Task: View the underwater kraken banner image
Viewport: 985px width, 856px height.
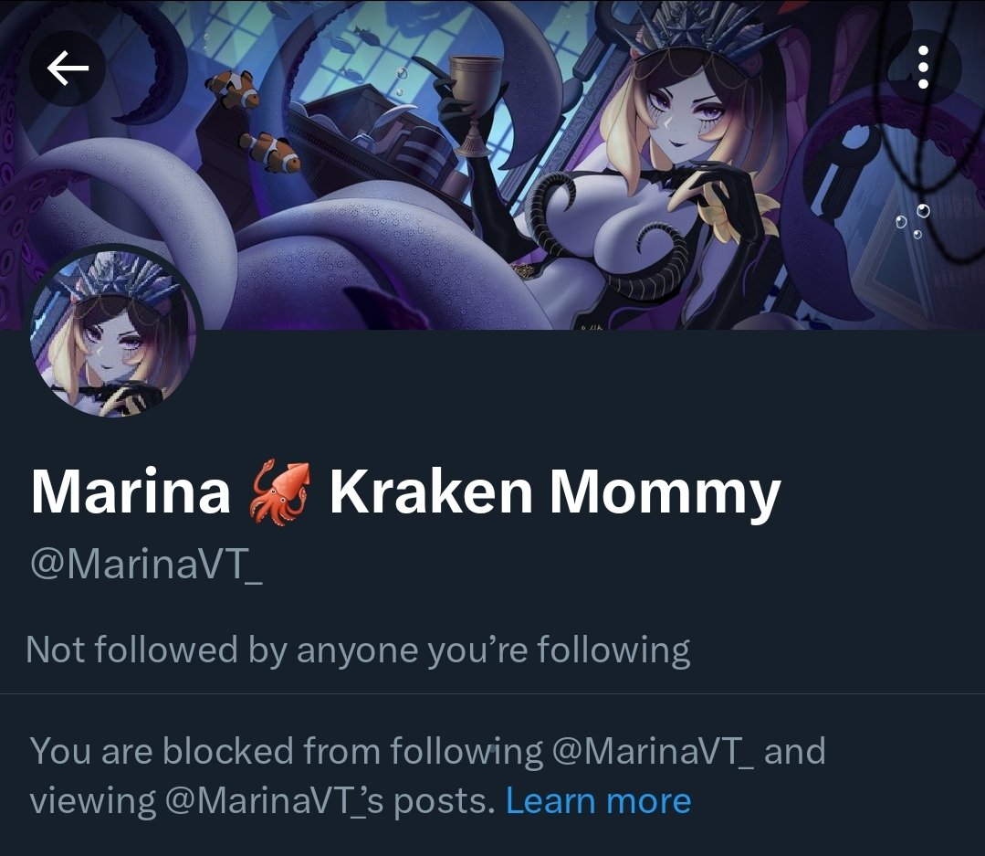Action: [x=493, y=164]
